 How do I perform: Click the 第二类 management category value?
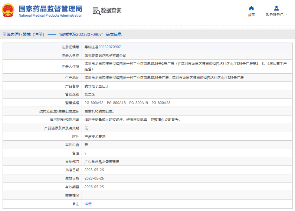(x=89, y=94)
